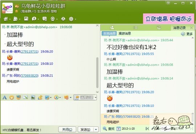
Task: Open the group message board icon
Action: click(45, 19)
